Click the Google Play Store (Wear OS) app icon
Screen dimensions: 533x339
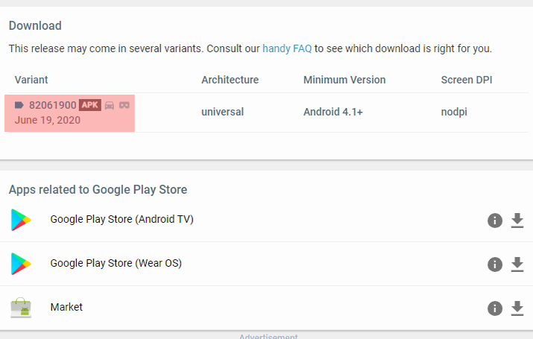pos(21,264)
